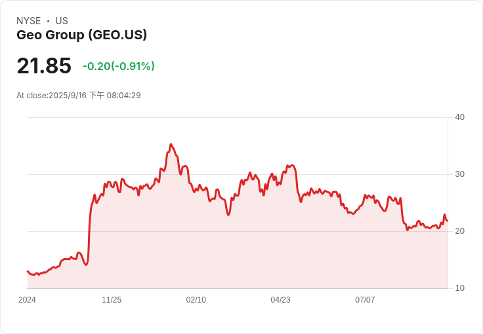The height and width of the screenshot is (334, 483).
Task: Click the rightmost end of price line
Action: pos(447,220)
